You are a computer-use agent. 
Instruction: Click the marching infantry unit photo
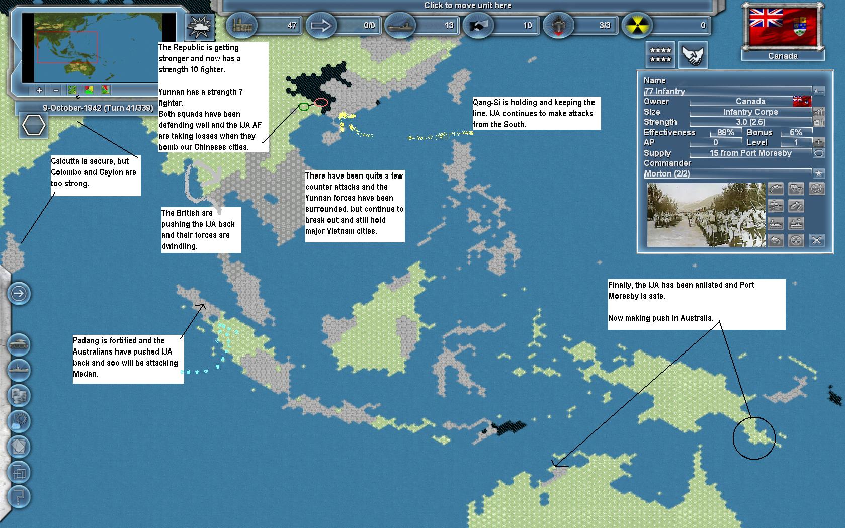click(706, 215)
